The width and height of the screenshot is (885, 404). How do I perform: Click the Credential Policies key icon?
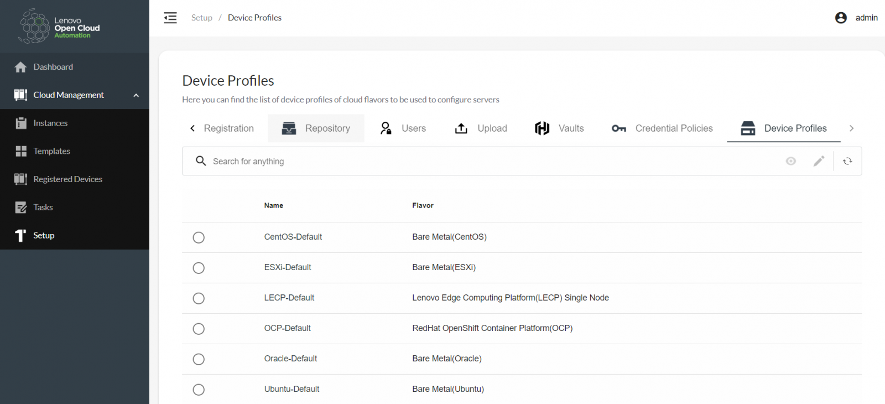click(x=619, y=128)
